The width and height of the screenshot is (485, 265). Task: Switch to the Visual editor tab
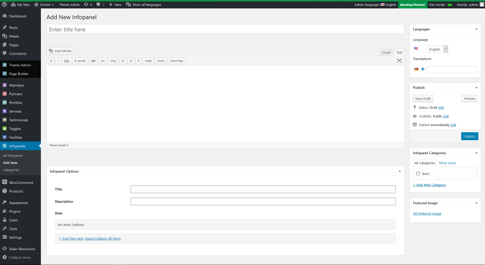click(x=386, y=52)
